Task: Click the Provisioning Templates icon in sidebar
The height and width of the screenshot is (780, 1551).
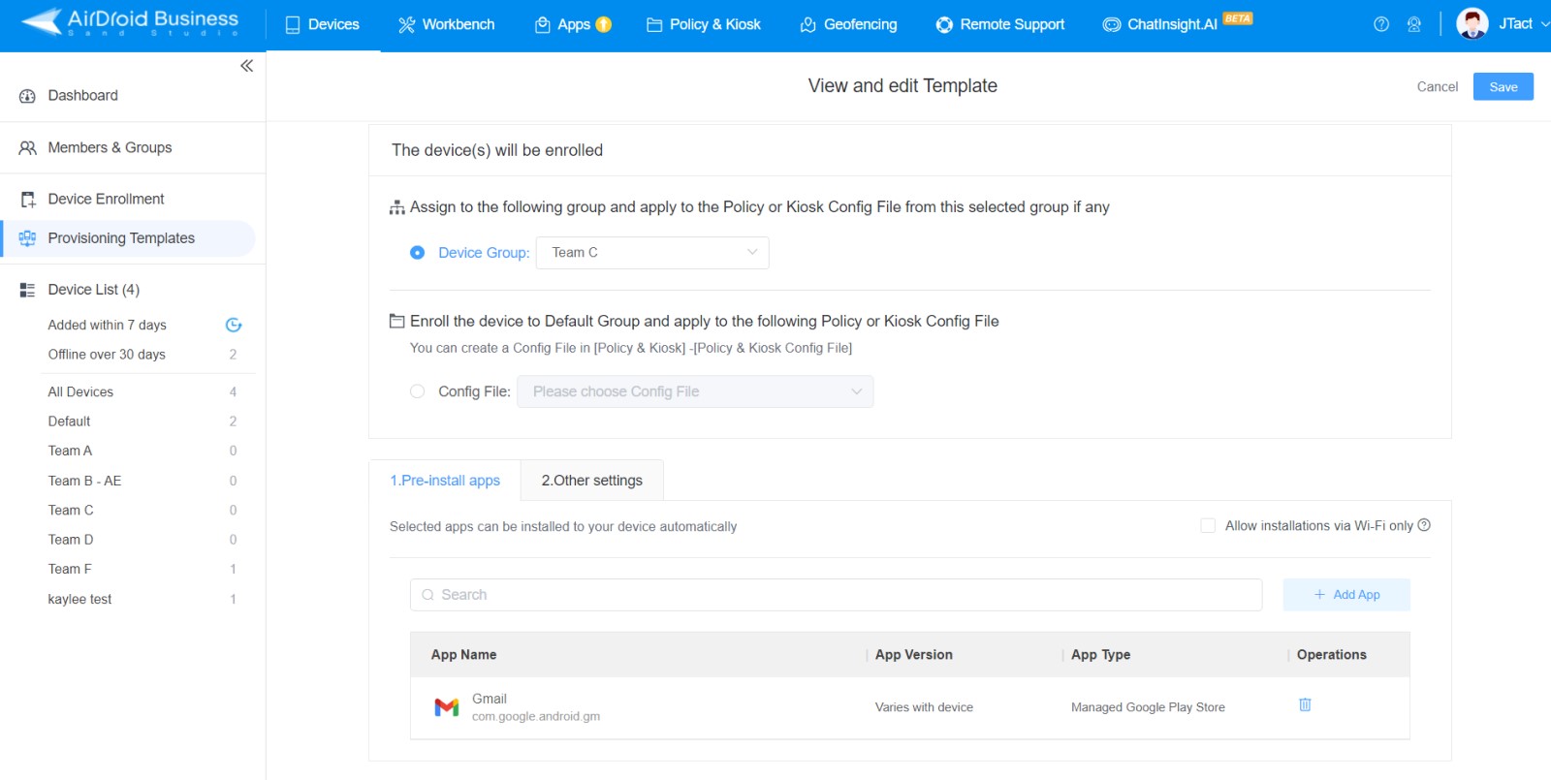Action: 27,238
